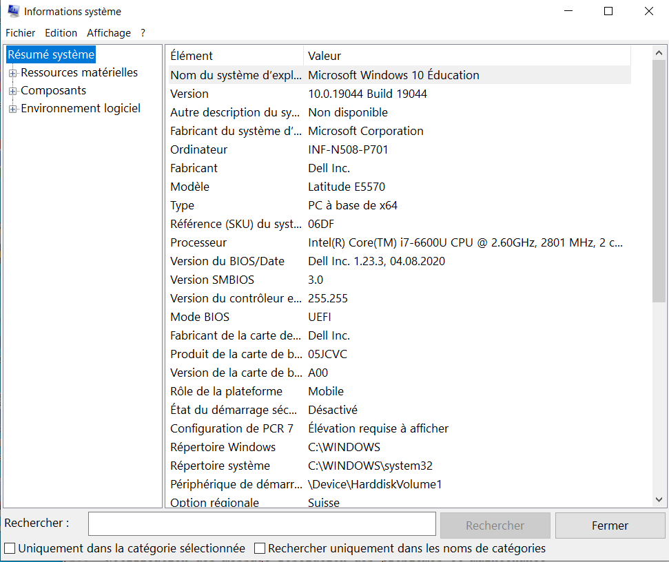
Task: Click the Informations système title bar icon
Action: tap(13, 11)
